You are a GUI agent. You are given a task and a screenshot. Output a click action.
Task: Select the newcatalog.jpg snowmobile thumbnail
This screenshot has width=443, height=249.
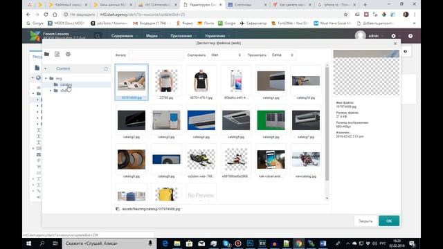pyautogui.click(x=306, y=161)
